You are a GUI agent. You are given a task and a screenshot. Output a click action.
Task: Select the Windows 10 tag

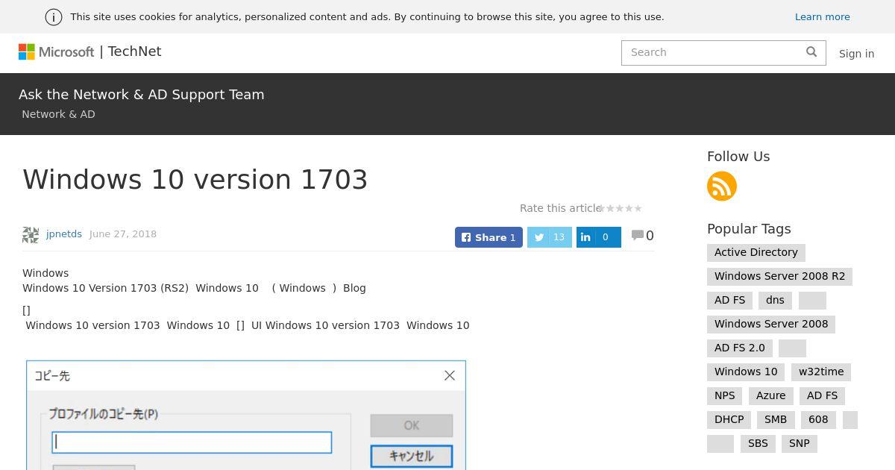(746, 372)
